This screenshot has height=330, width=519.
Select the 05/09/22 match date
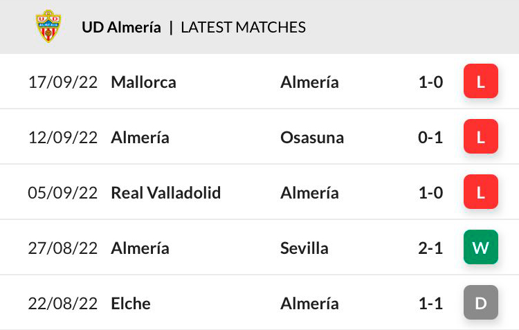coord(63,192)
